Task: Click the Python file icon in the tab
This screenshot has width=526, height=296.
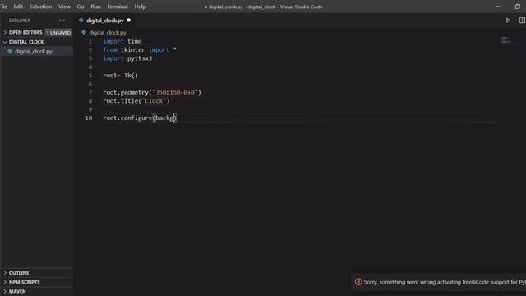Action: click(x=81, y=21)
